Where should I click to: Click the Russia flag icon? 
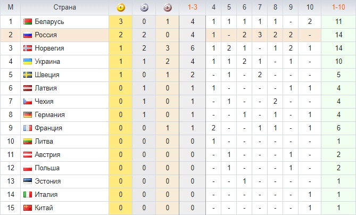pyautogui.click(x=28, y=35)
